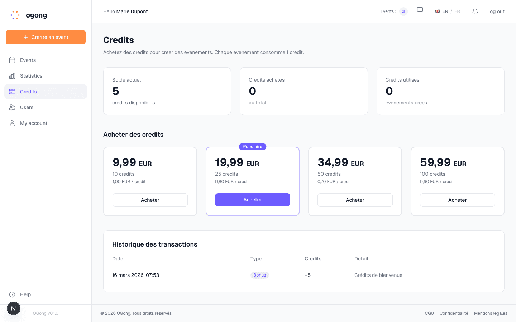This screenshot has height=322, width=516.
Task: Acheter the 100 credits pack
Action: [457, 200]
